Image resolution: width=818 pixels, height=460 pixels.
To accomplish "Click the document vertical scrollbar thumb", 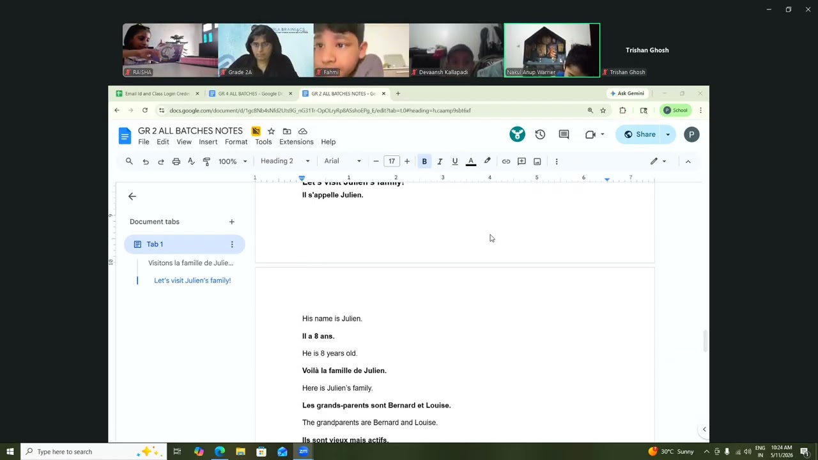I will pos(706,341).
